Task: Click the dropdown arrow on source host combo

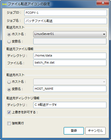Action: pyautogui.click(x=104, y=34)
